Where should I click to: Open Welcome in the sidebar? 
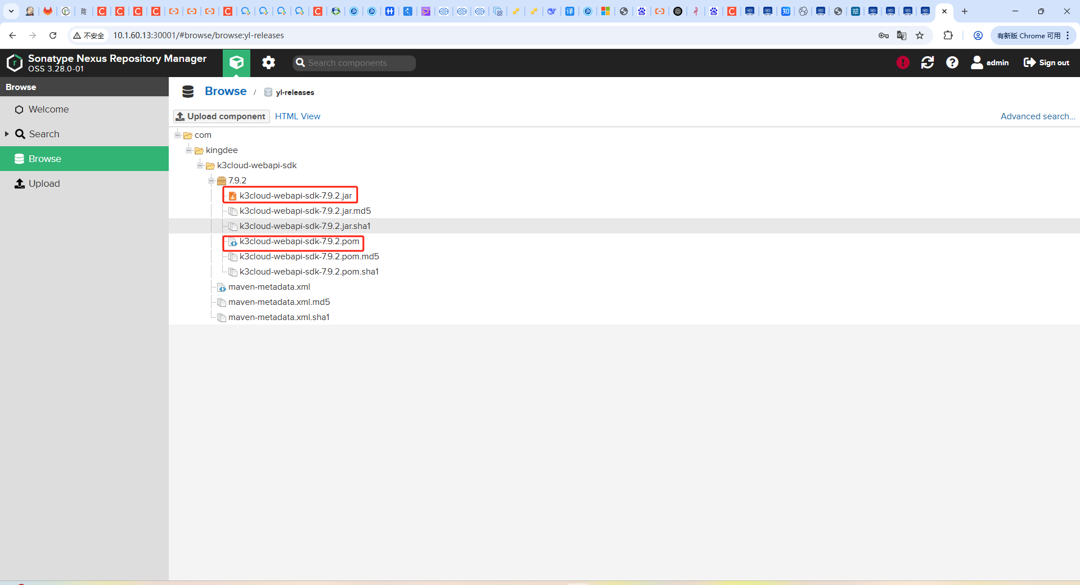tap(84, 109)
